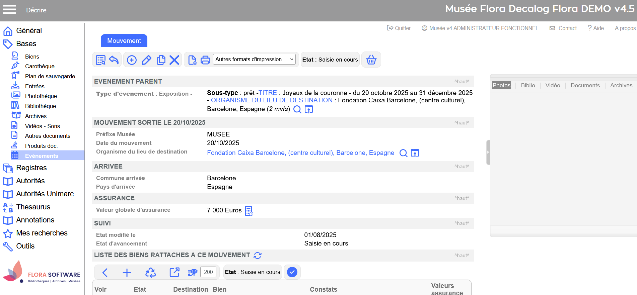Click the right side panel collapse handle
Screen dimensions: 637x295
[x=488, y=152]
